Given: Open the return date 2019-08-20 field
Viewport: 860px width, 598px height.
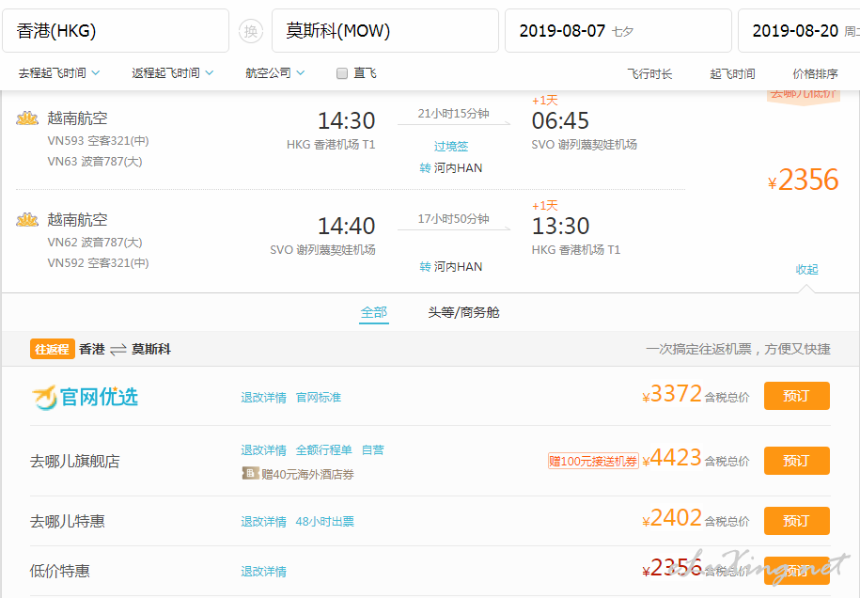Looking at the screenshot, I should pyautogui.click(x=799, y=31).
